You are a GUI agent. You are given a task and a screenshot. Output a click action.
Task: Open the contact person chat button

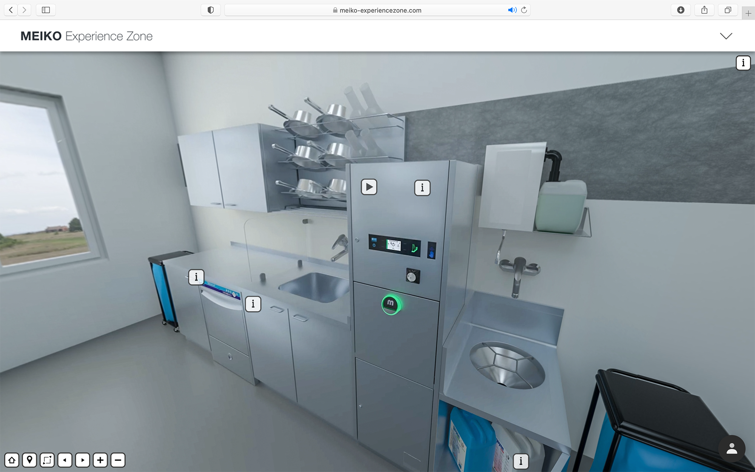(732, 449)
